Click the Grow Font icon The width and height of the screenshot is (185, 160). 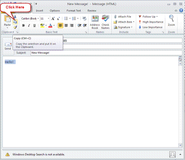53,19
